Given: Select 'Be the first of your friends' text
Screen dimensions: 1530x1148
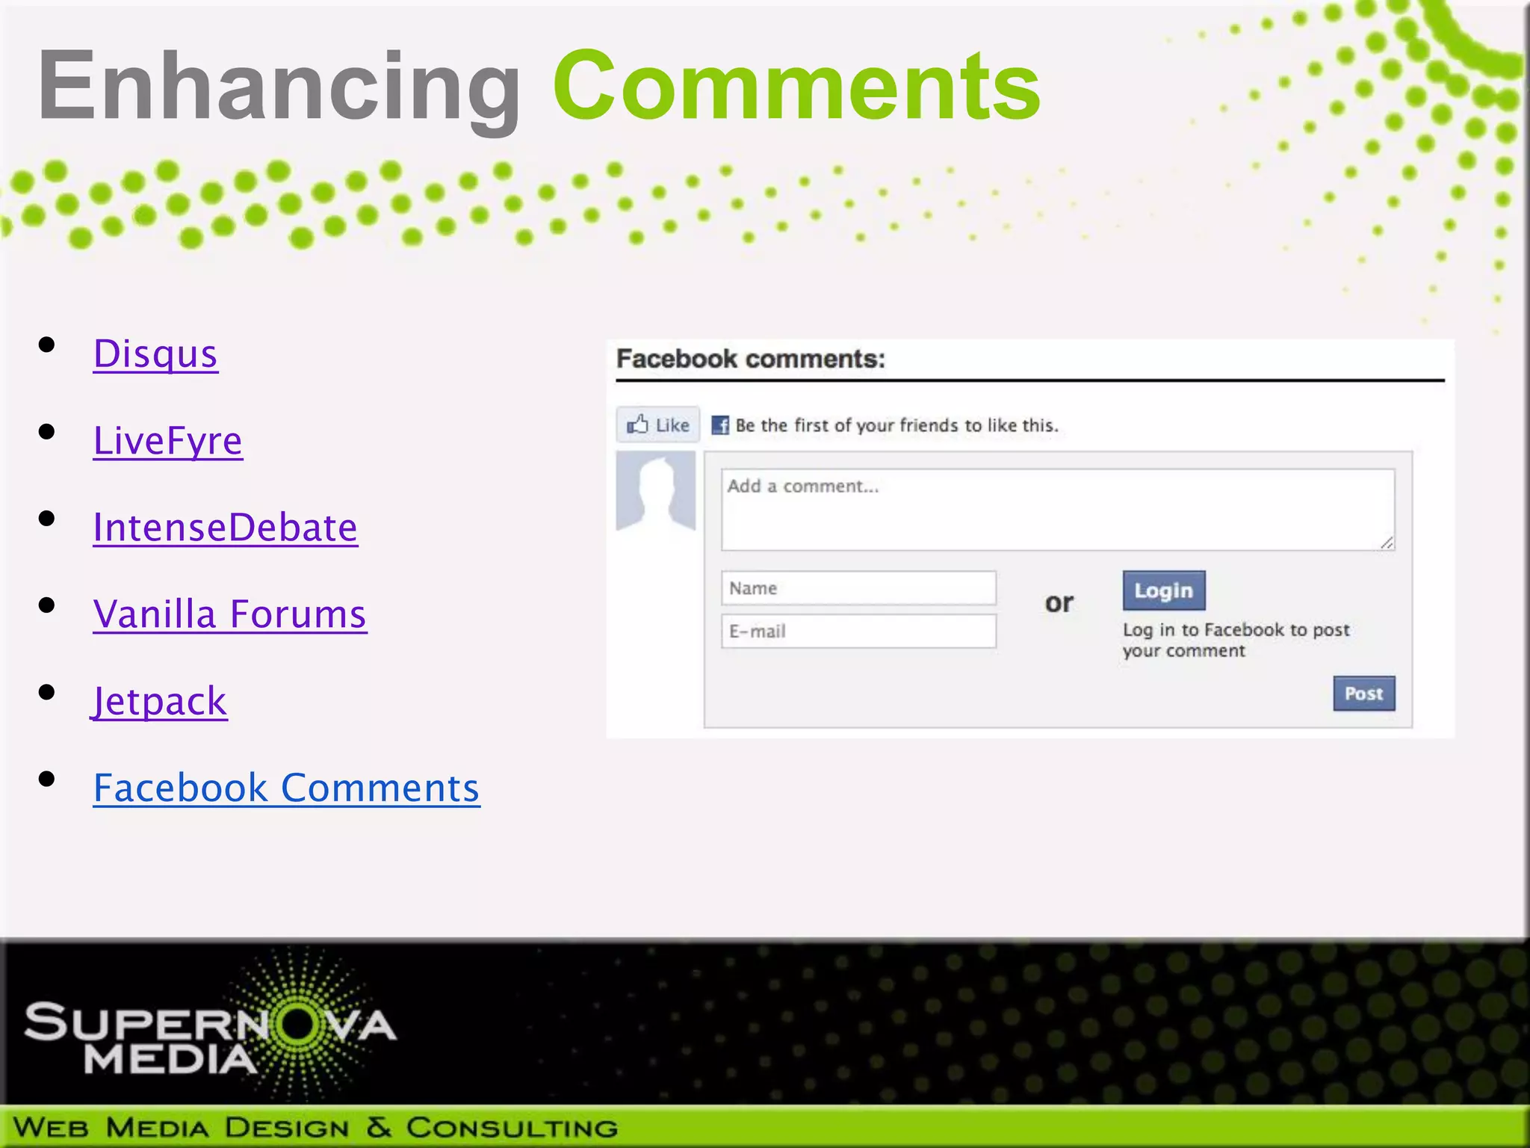Looking at the screenshot, I should click(x=847, y=425).
